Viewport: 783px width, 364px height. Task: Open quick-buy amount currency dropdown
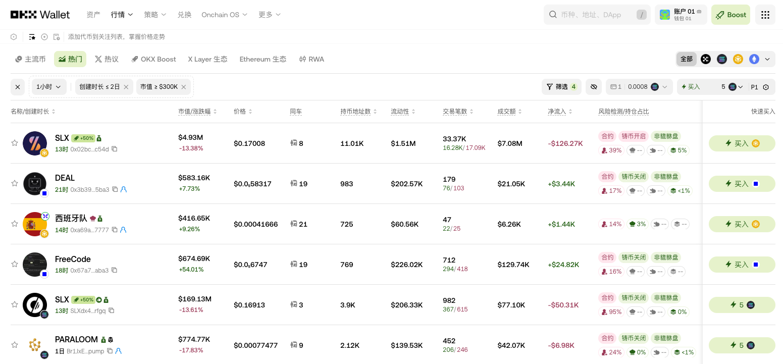(x=736, y=87)
